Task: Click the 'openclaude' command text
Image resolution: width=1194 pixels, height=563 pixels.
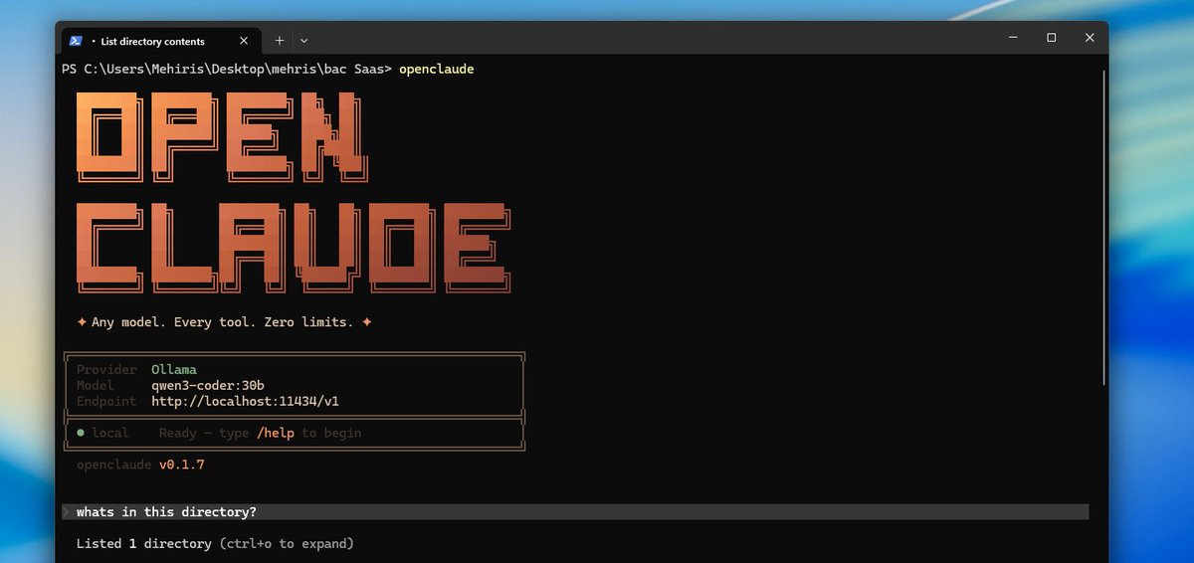Action: click(437, 69)
